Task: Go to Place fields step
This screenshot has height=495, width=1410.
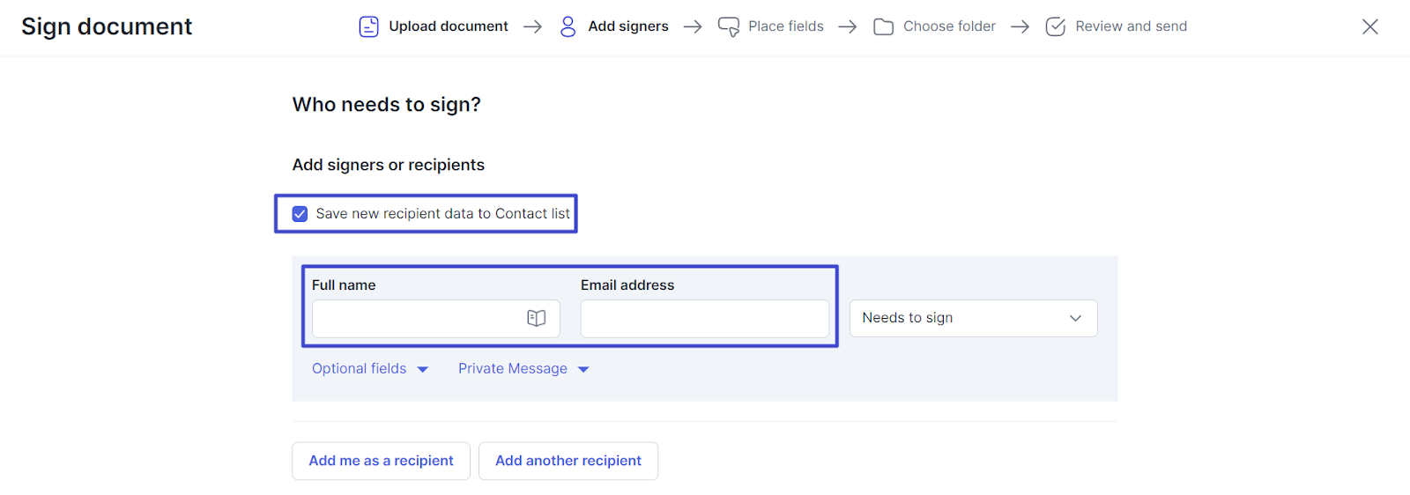Action: [785, 26]
